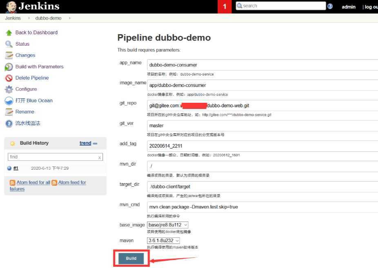378x268 pixels.
Task: Click the git_repo input field
Action: click(x=262, y=106)
